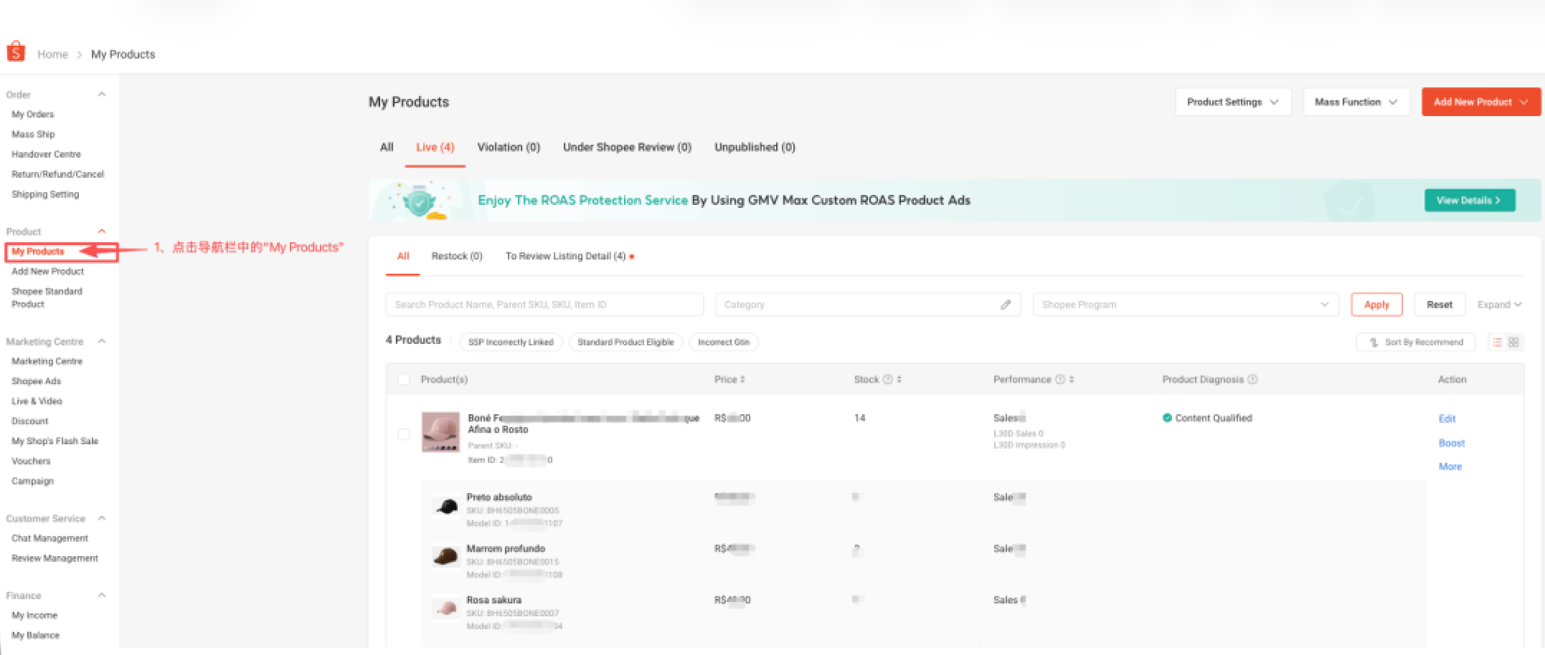Expand the additional filter options

coord(1499,305)
